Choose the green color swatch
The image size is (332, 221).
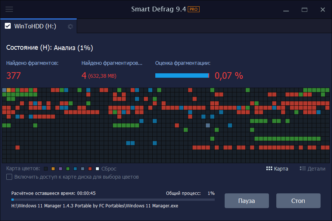(x=68, y=169)
